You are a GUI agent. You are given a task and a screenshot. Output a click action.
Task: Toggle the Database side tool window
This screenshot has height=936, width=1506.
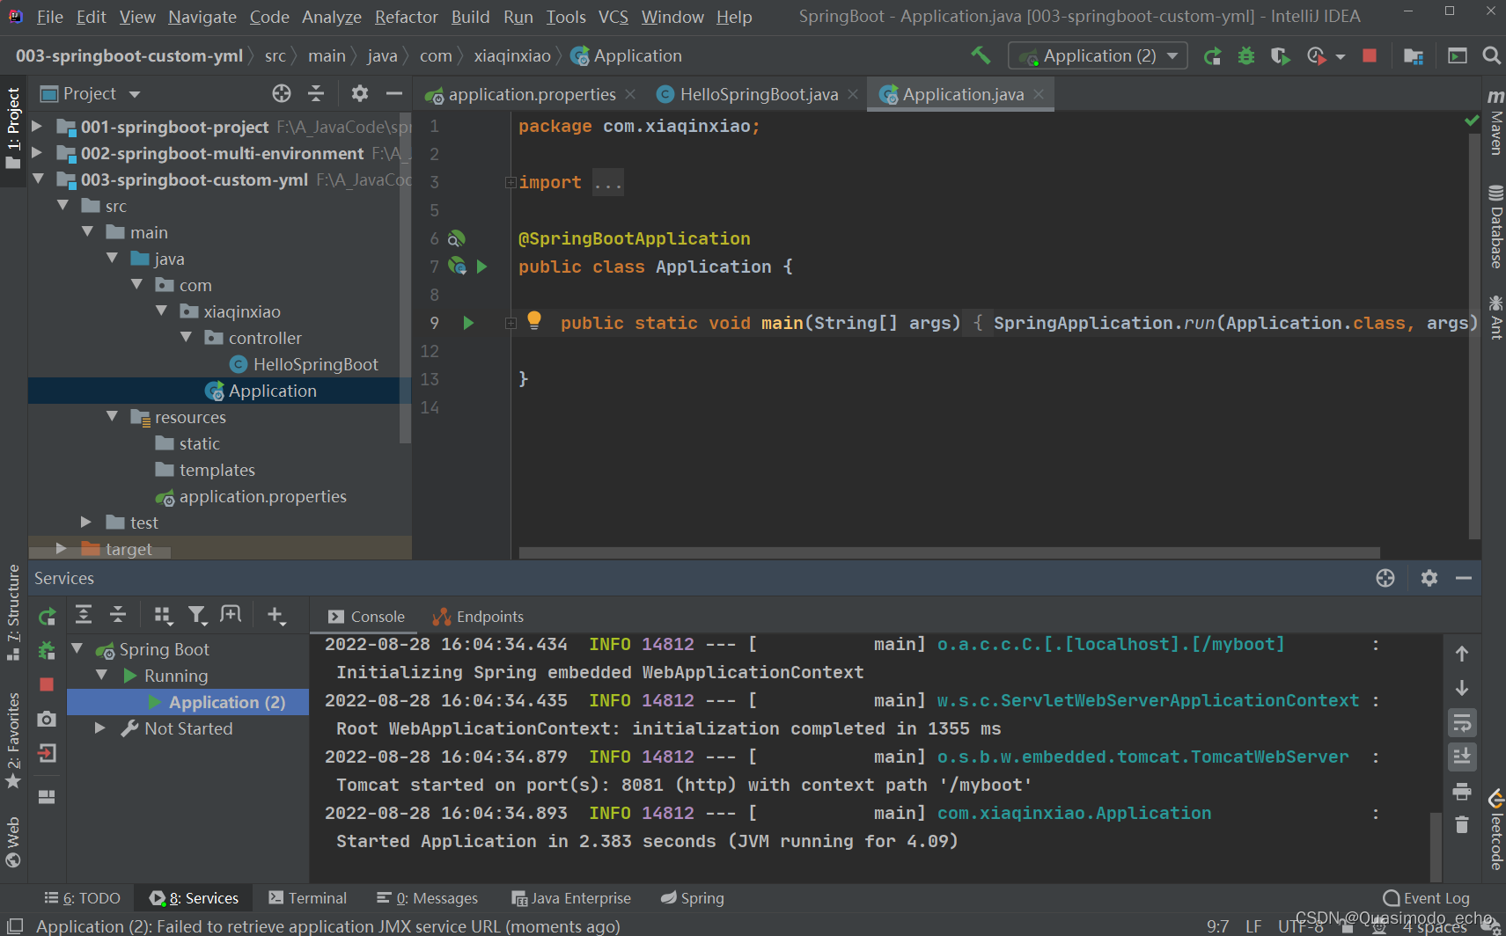point(1495,227)
